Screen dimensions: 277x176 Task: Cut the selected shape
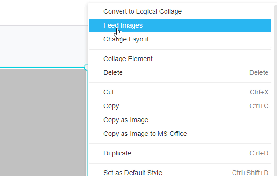coord(180,92)
